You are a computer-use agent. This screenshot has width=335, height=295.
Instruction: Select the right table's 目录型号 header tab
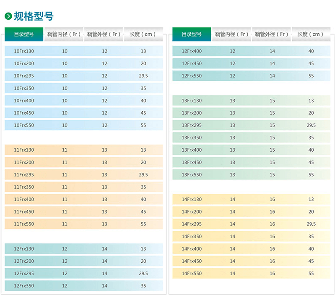192,34
